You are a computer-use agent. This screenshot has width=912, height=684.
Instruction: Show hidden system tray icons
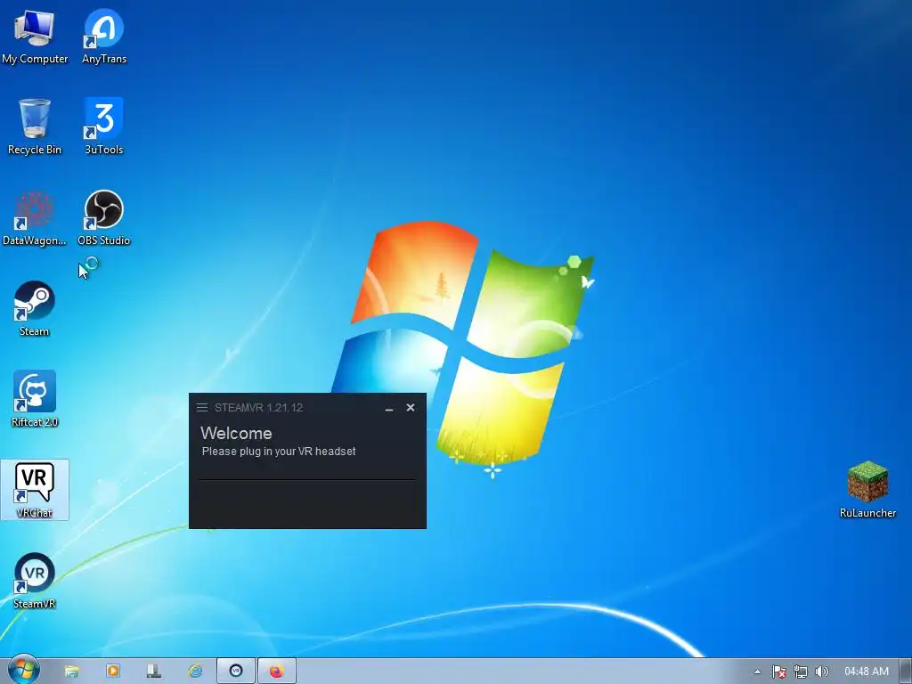click(x=757, y=672)
